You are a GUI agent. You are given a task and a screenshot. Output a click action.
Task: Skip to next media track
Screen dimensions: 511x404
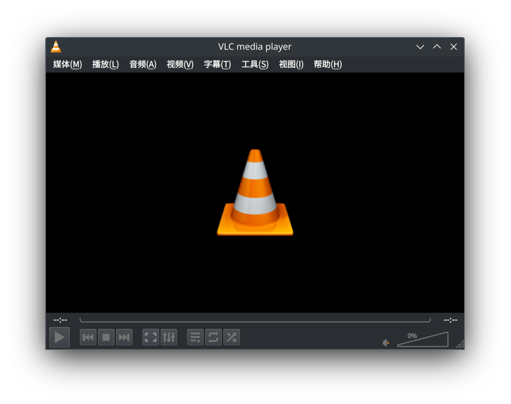tap(124, 337)
